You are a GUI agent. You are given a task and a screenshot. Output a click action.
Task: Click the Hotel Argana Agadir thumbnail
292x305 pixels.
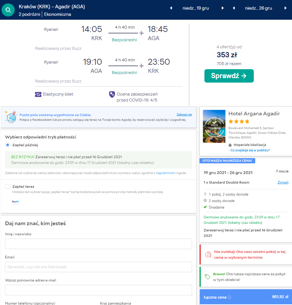coord(214,126)
